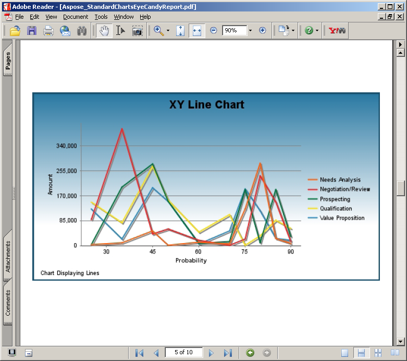Viewport: 407px width, 361px height.
Task: Click the binoculars Search icon
Action: point(82,31)
